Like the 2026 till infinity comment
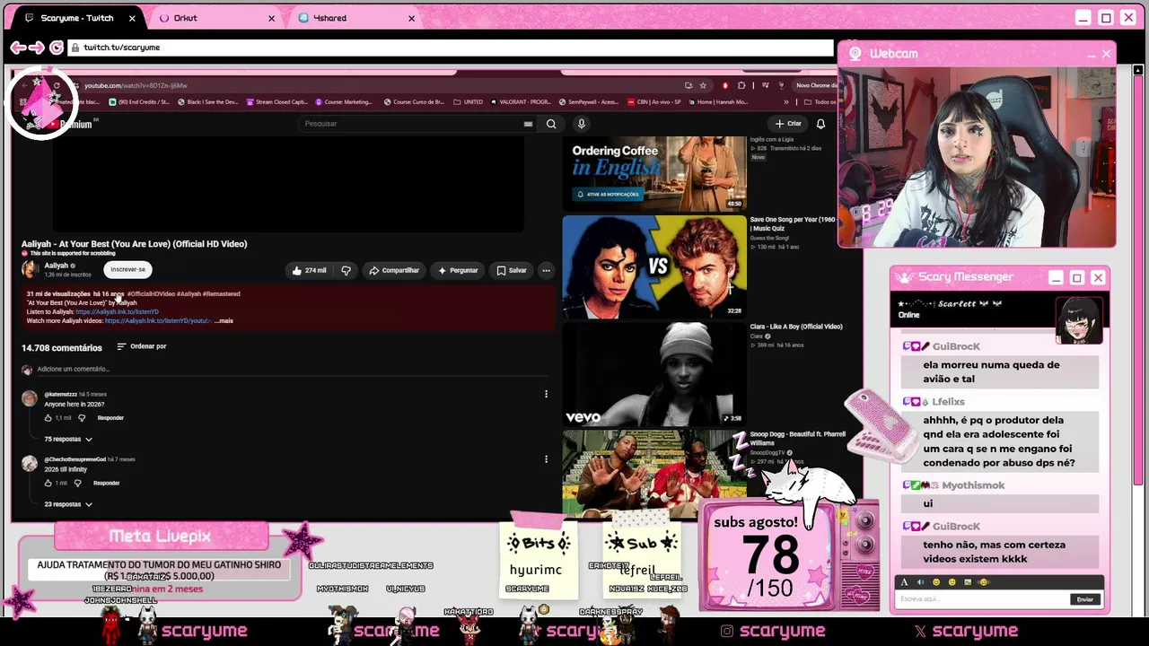Viewport: 1149px width, 646px height. (48, 484)
